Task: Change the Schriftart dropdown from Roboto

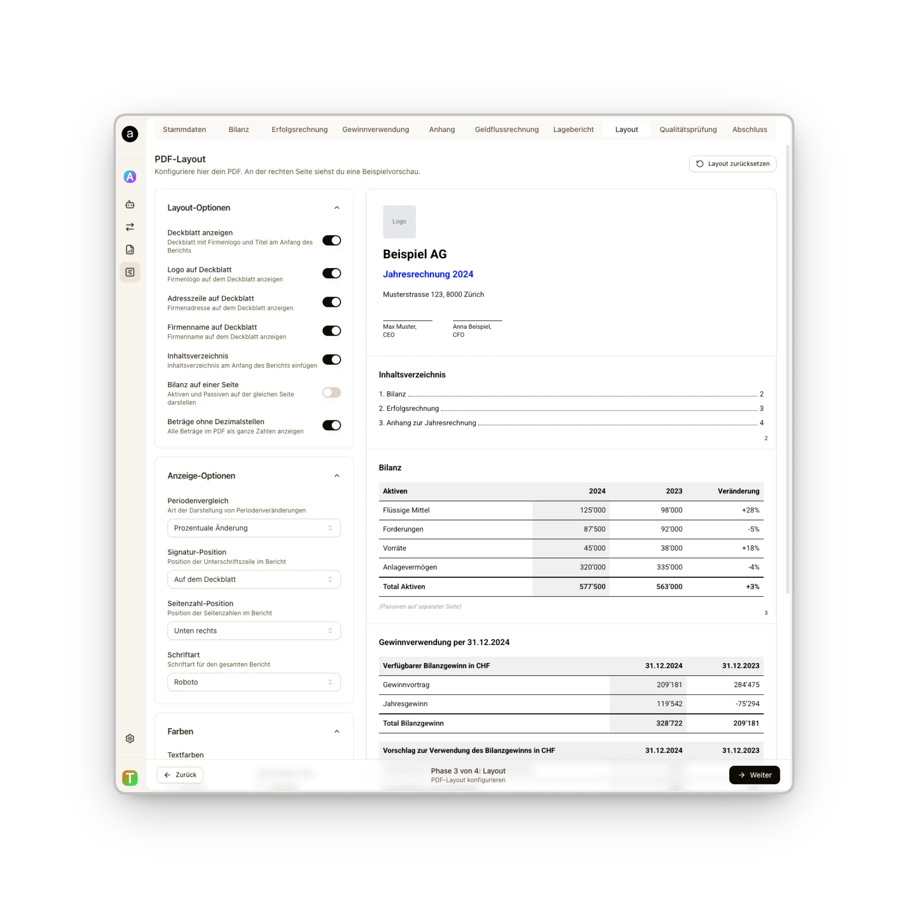Action: 254,682
